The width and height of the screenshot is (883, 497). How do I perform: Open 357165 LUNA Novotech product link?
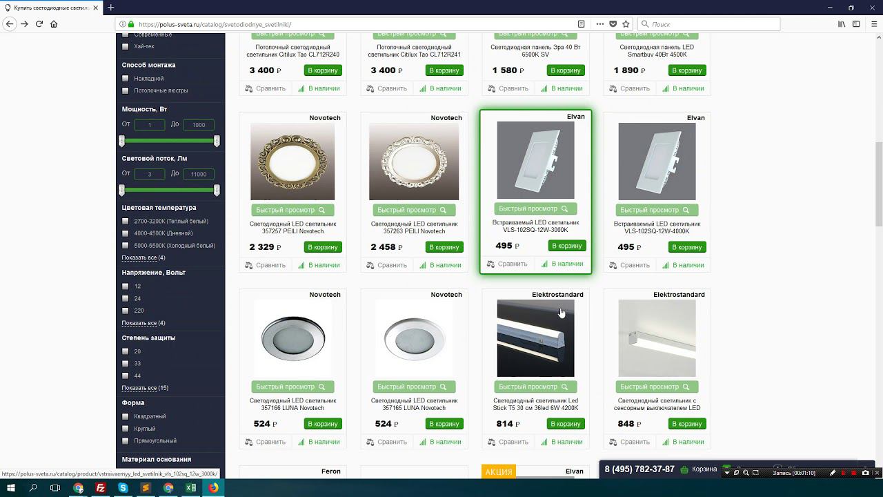click(x=414, y=405)
